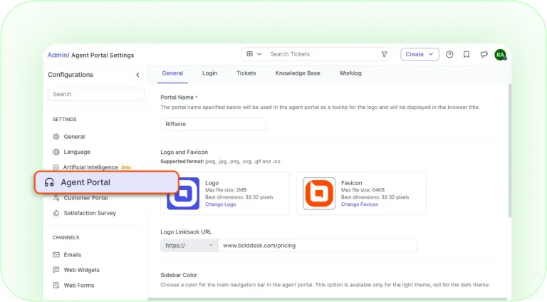Image resolution: width=547 pixels, height=302 pixels.
Task: Switch to the Tickets tab
Action: (x=246, y=73)
